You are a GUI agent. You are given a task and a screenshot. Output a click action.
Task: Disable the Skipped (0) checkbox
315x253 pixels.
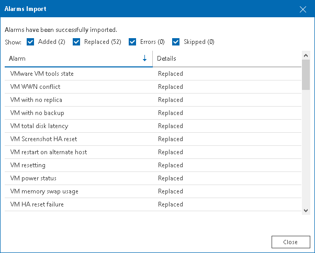pos(176,42)
